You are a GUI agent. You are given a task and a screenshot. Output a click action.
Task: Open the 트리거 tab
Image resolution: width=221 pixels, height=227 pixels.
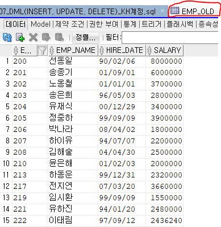pyautogui.click(x=152, y=24)
